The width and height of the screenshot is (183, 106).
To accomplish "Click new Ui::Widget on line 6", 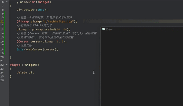I will point(37,2).
